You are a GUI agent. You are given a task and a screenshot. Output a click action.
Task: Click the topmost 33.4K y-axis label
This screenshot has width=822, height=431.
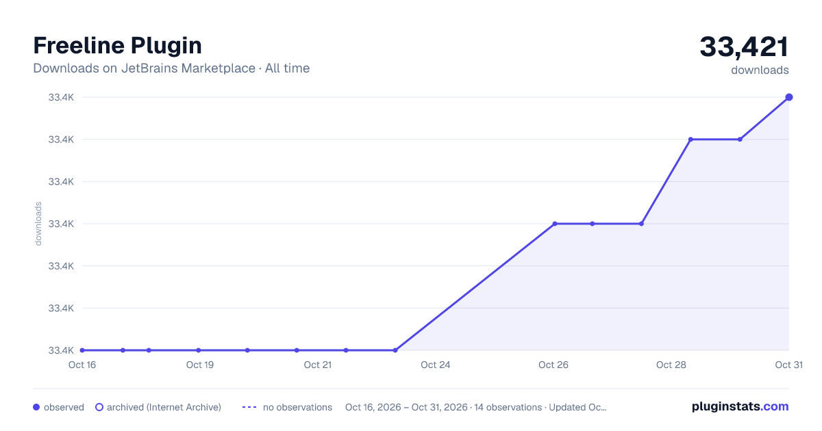click(61, 97)
